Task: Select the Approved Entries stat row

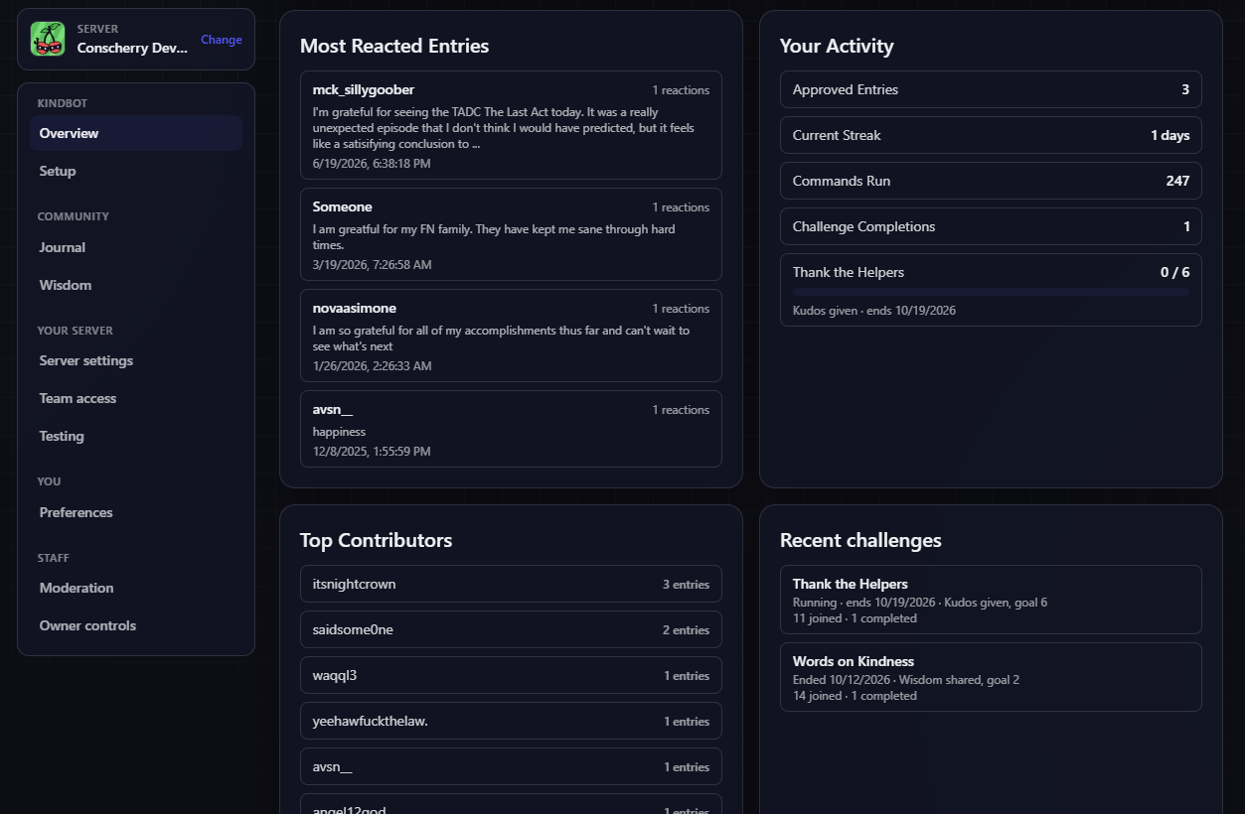Action: coord(991,89)
